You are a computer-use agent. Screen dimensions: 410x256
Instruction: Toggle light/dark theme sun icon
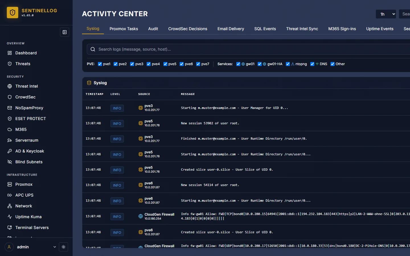click(63, 247)
